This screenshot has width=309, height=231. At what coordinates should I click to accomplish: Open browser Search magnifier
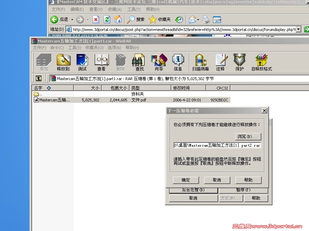coord(130,19)
